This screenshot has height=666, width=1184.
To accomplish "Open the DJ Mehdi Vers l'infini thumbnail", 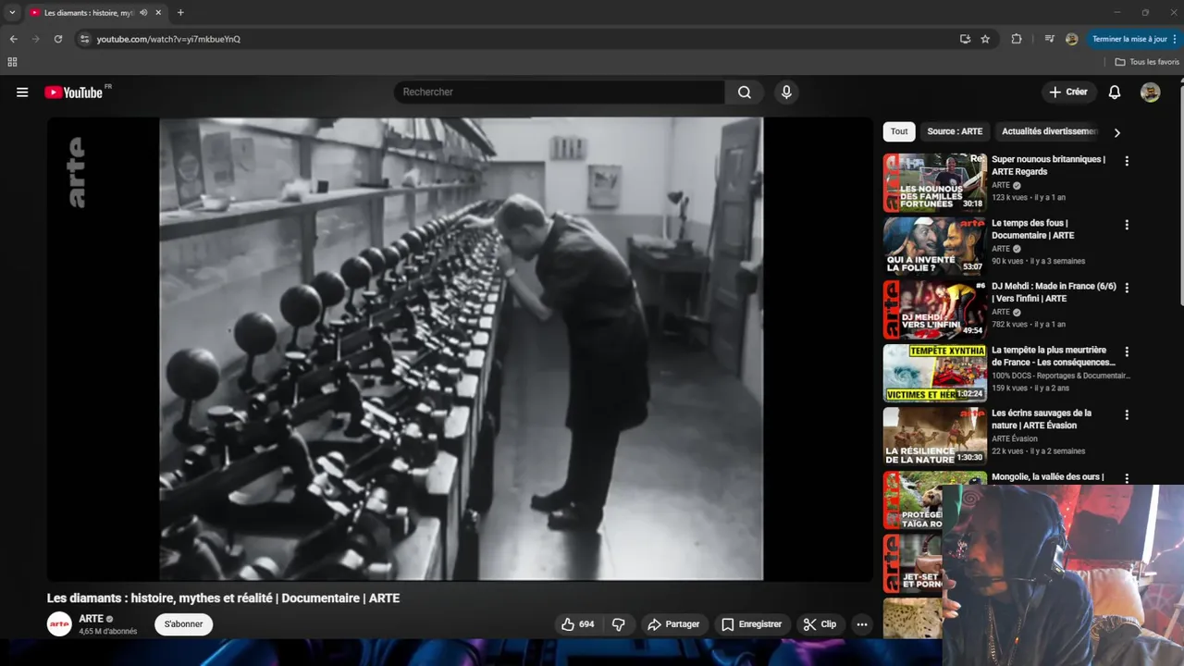I will [934, 310].
